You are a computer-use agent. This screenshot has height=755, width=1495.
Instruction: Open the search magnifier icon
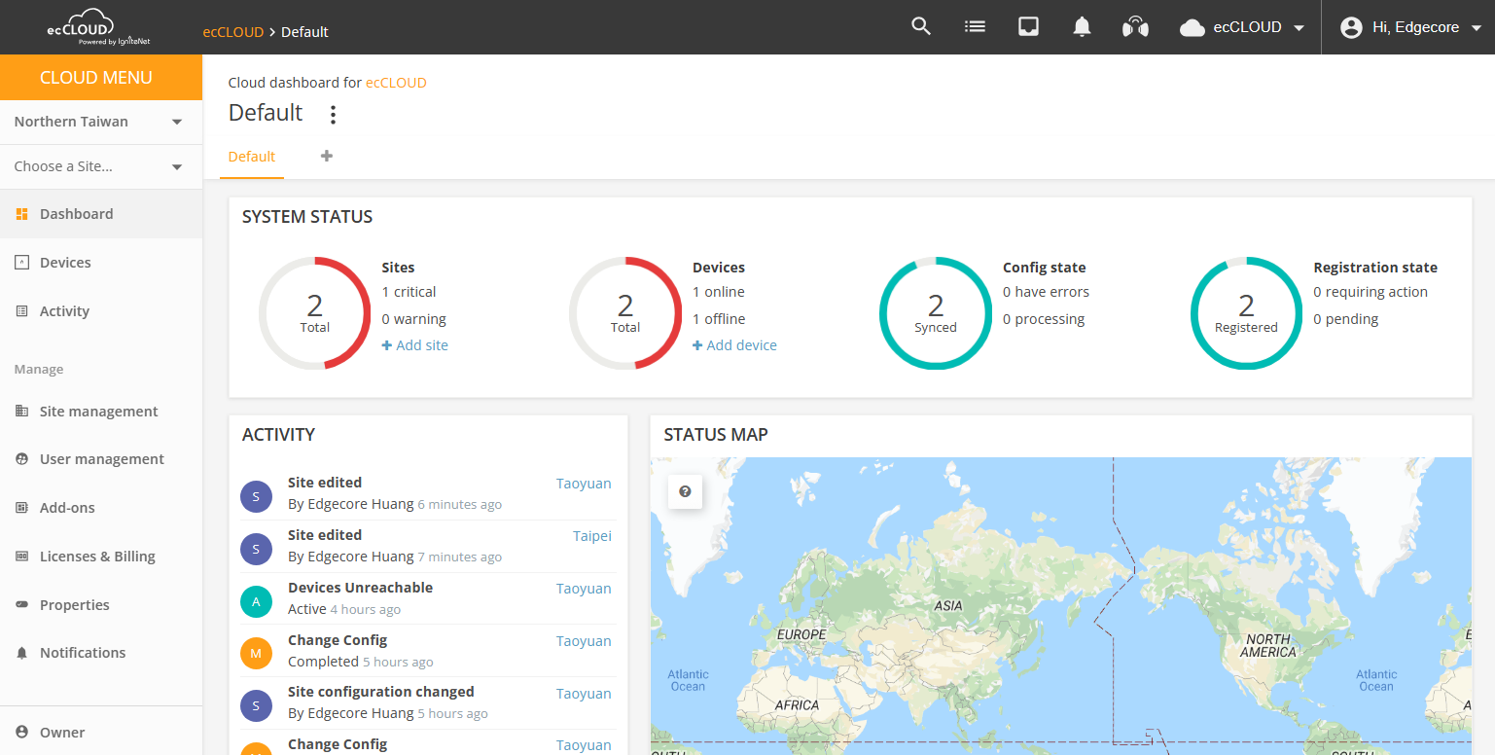click(921, 27)
